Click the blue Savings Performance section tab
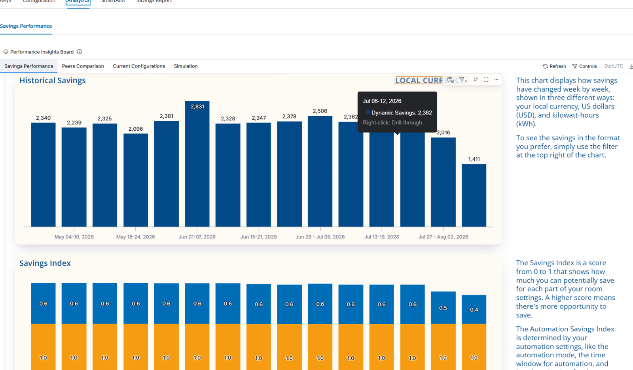Viewport: 633px width, 370px height. [26, 26]
